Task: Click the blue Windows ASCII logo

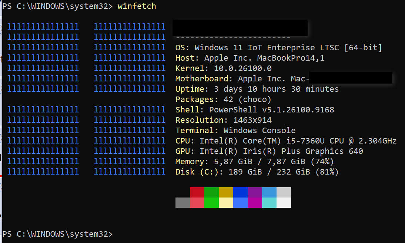Action: click(86, 99)
